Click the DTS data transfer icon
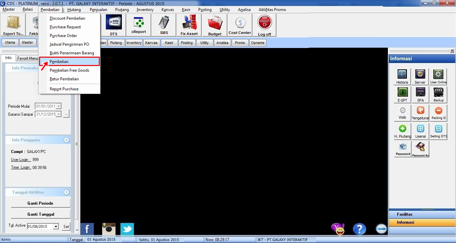 [113, 25]
